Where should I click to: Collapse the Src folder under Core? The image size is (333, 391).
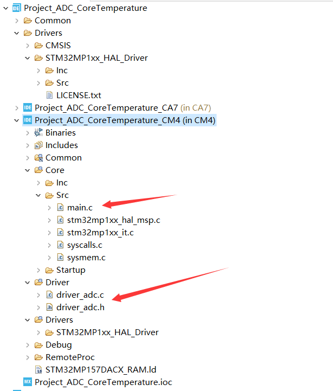click(x=38, y=195)
